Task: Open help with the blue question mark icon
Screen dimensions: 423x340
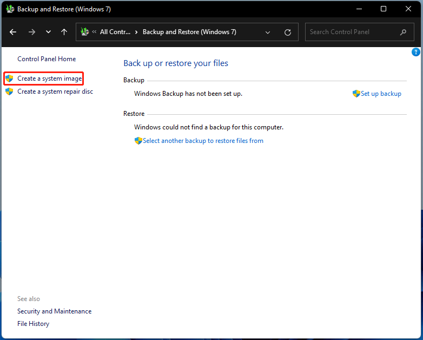Action: 415,52
